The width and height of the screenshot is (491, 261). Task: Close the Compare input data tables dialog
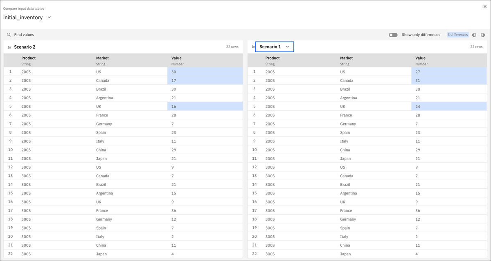[485, 6]
